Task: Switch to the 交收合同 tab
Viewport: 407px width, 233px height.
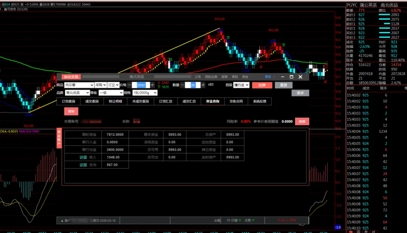Action: (236, 101)
